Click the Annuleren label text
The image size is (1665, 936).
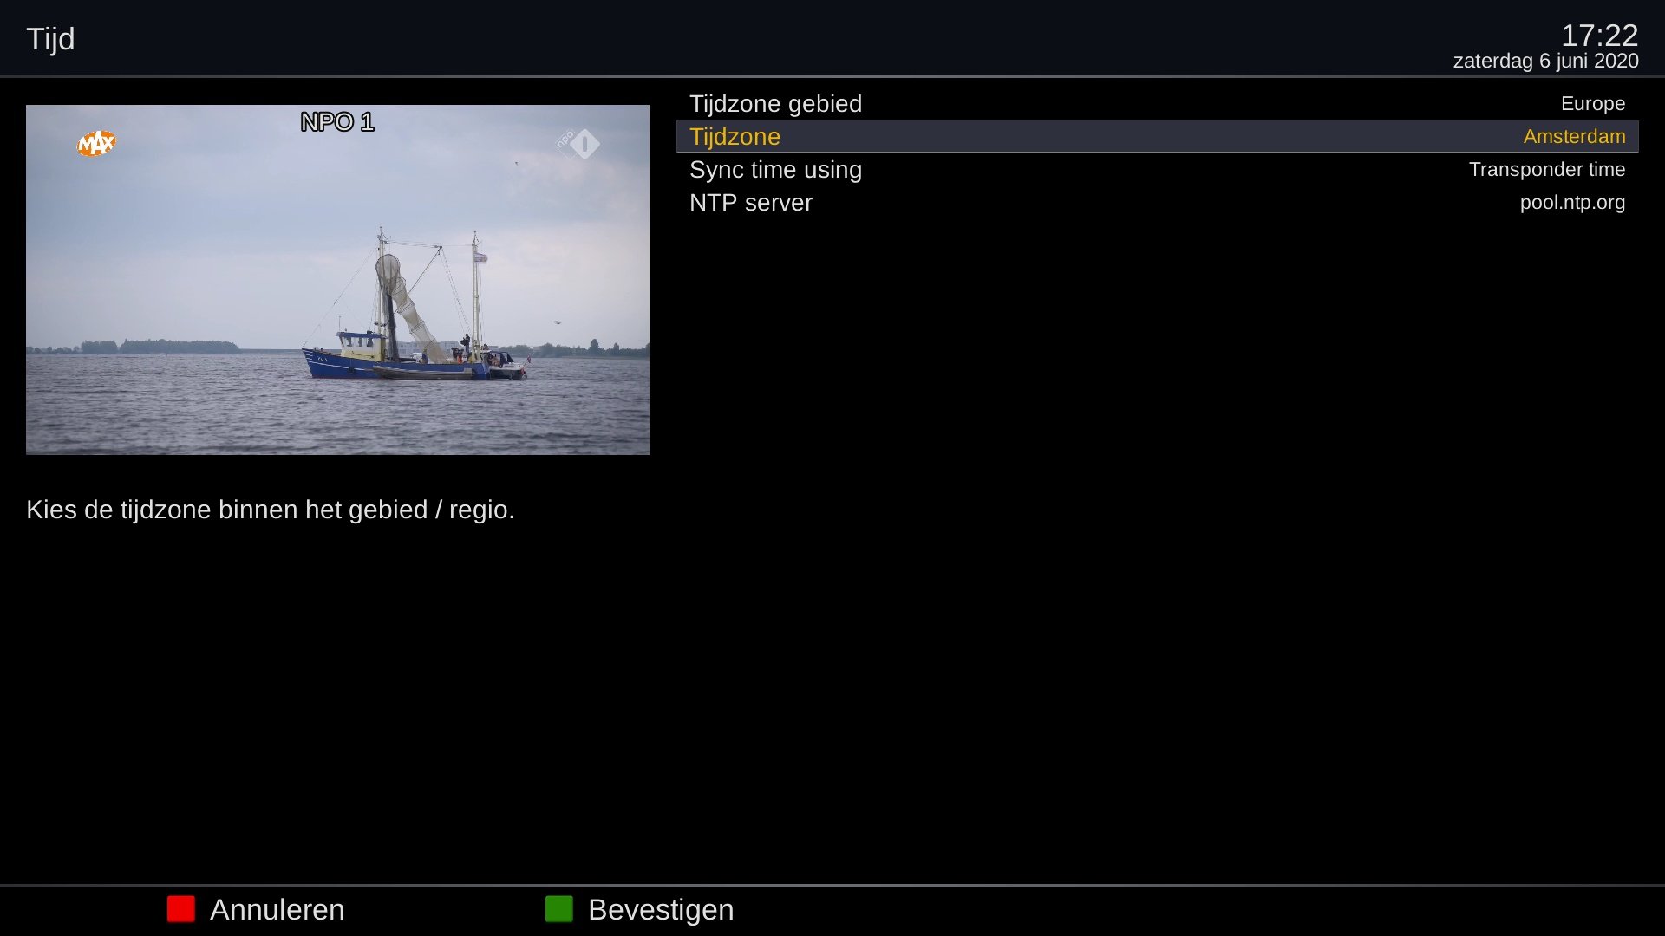click(277, 909)
